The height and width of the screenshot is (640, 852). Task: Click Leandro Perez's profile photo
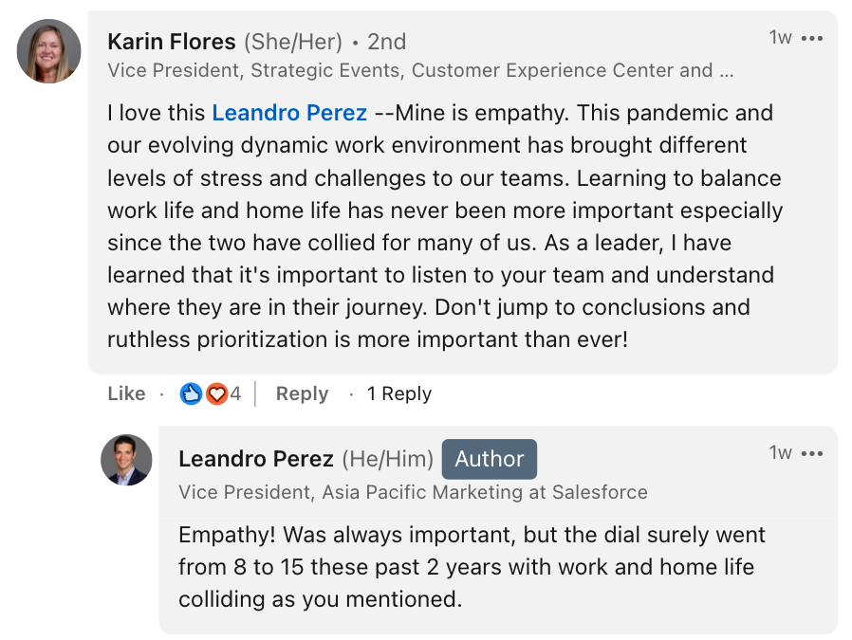[126, 460]
